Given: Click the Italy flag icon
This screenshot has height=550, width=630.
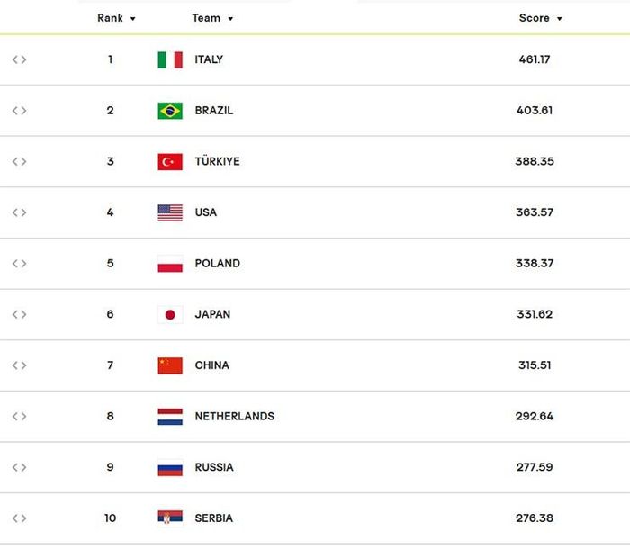Looking at the screenshot, I should click(x=170, y=60).
